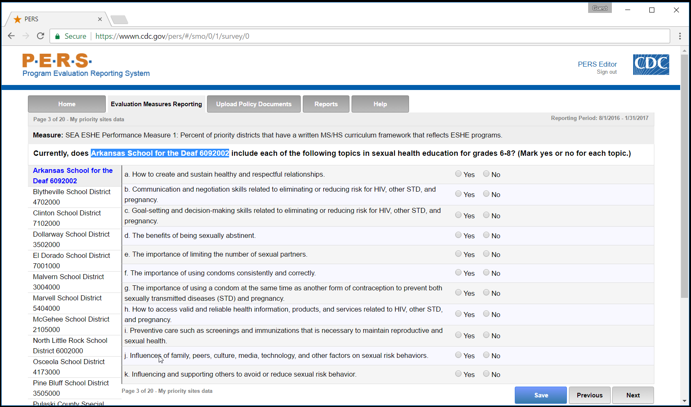The height and width of the screenshot is (407, 691).
Task: Go to the Next survey page
Action: [632, 395]
